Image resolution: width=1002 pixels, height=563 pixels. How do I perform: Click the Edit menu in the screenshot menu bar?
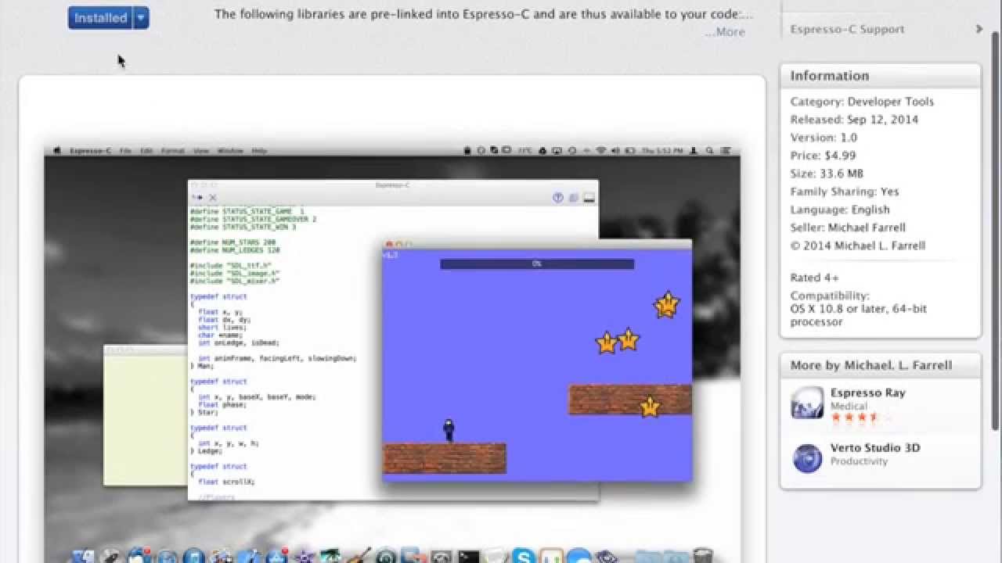(x=146, y=151)
